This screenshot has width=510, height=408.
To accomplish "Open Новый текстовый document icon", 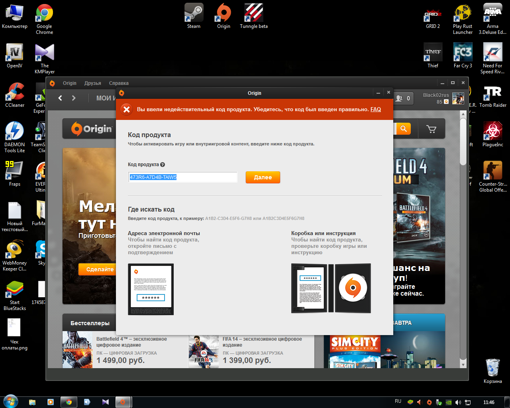I will pyautogui.click(x=15, y=216).
